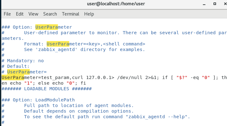Open the File menu
Image resolution: width=227 pixels, height=126 pixels.
7,14
